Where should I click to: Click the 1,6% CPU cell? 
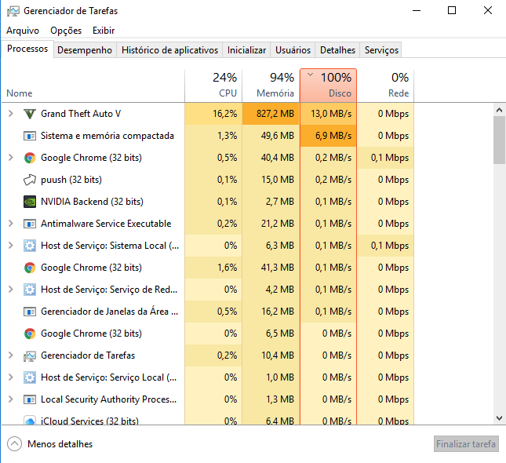pyautogui.click(x=213, y=268)
